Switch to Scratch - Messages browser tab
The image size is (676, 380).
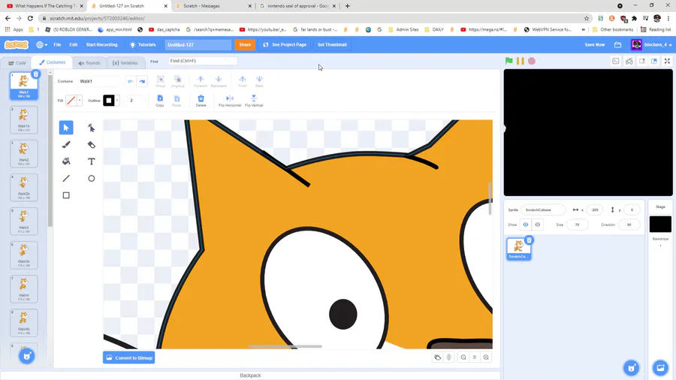[214, 6]
